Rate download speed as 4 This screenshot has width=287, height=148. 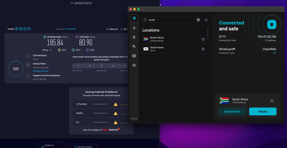tap(113, 66)
